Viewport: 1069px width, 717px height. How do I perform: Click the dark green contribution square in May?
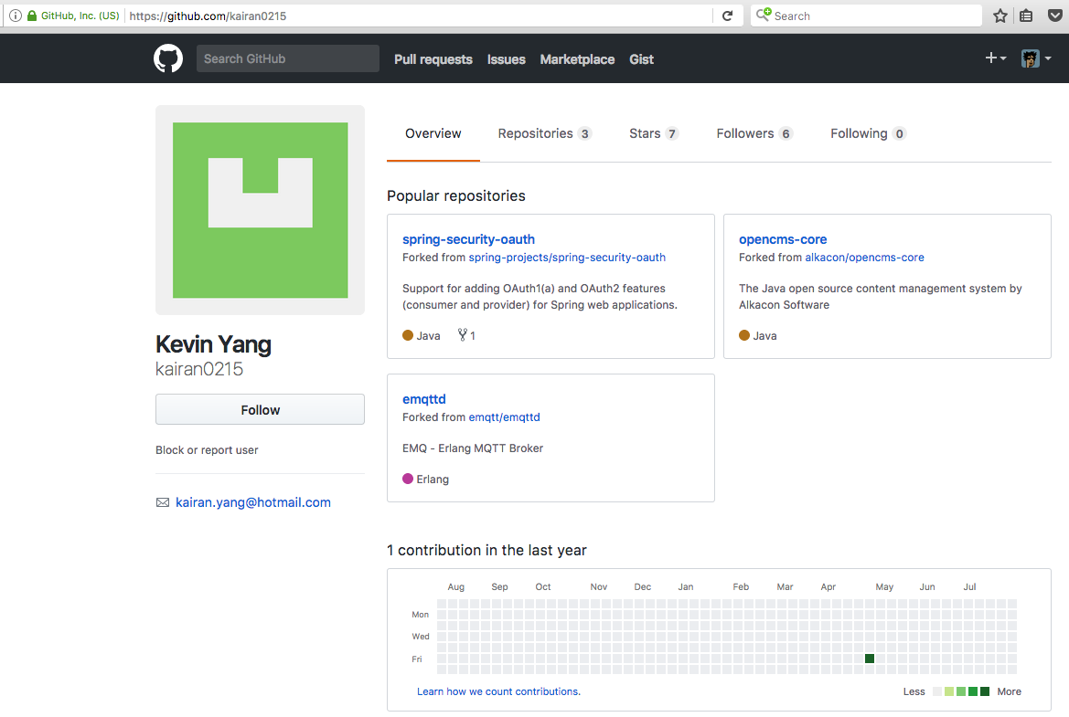click(870, 659)
